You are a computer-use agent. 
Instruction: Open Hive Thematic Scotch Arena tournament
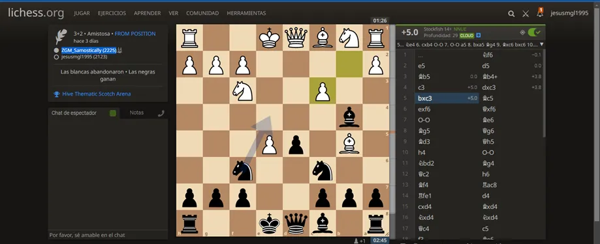click(97, 94)
